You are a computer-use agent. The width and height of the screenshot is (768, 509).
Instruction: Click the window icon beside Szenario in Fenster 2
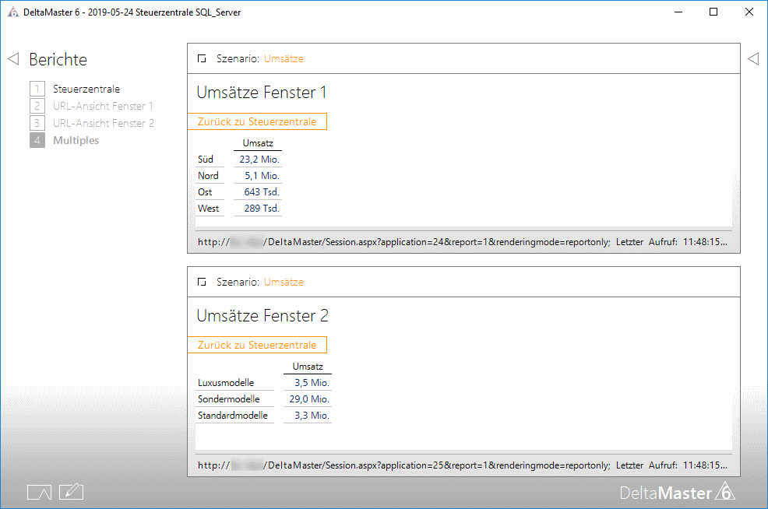tap(202, 282)
